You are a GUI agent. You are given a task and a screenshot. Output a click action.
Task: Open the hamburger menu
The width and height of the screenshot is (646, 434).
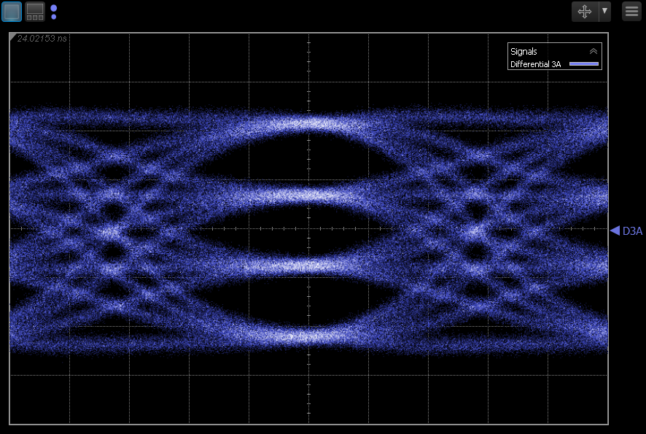pyautogui.click(x=631, y=11)
